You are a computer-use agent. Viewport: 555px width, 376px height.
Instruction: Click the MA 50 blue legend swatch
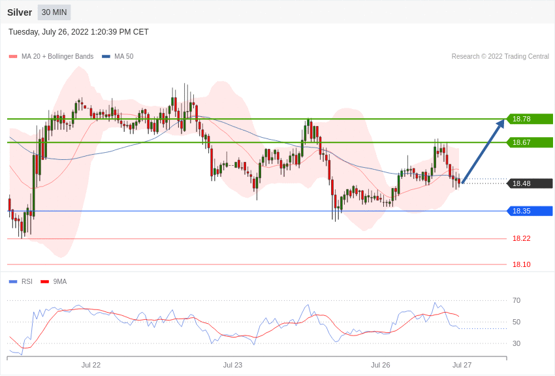[106, 56]
